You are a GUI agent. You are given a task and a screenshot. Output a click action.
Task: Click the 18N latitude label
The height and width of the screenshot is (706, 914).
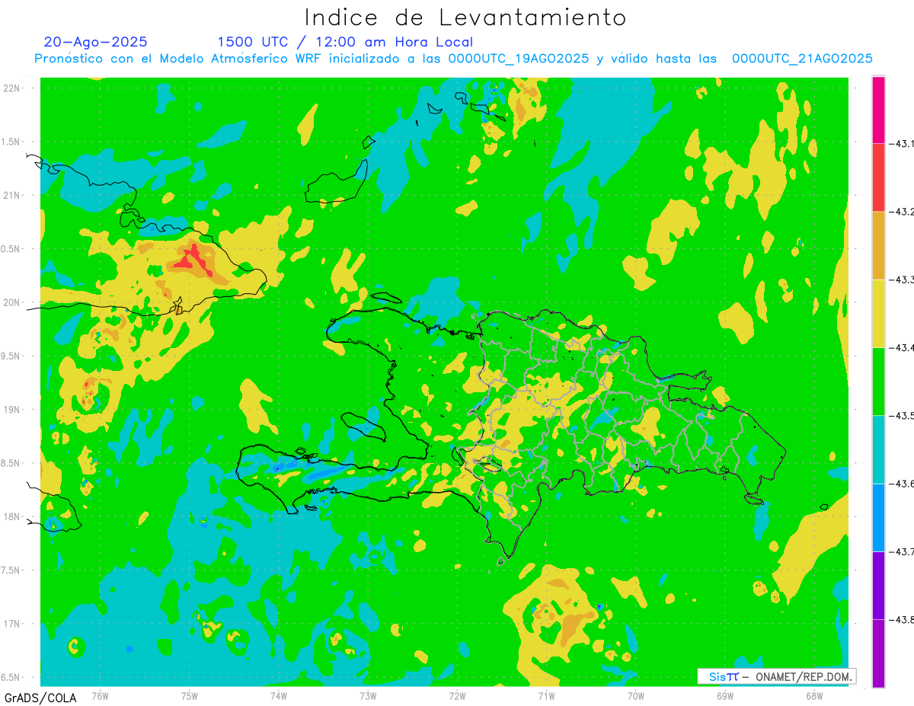(12, 516)
